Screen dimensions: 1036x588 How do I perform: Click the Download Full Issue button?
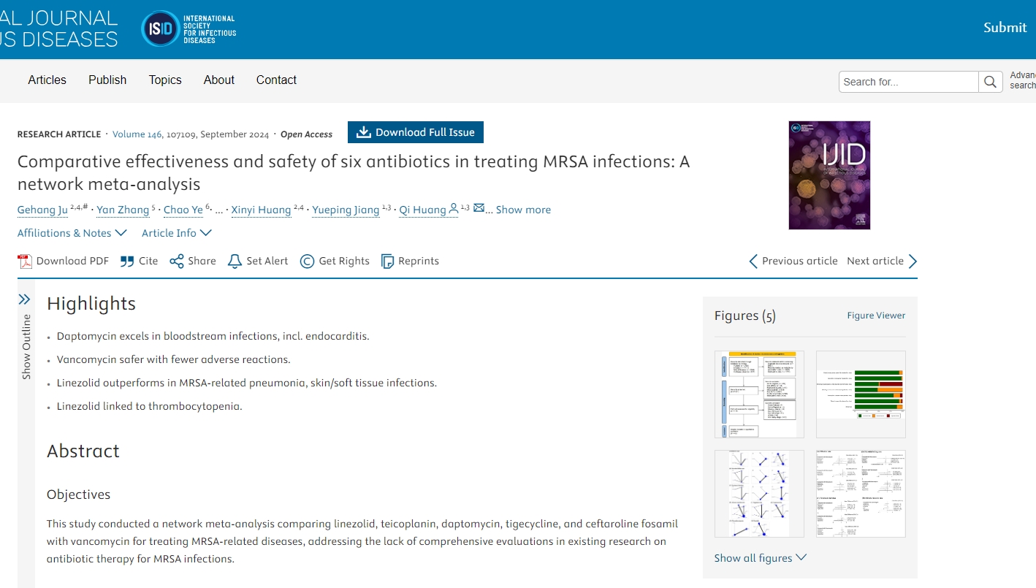click(x=416, y=132)
